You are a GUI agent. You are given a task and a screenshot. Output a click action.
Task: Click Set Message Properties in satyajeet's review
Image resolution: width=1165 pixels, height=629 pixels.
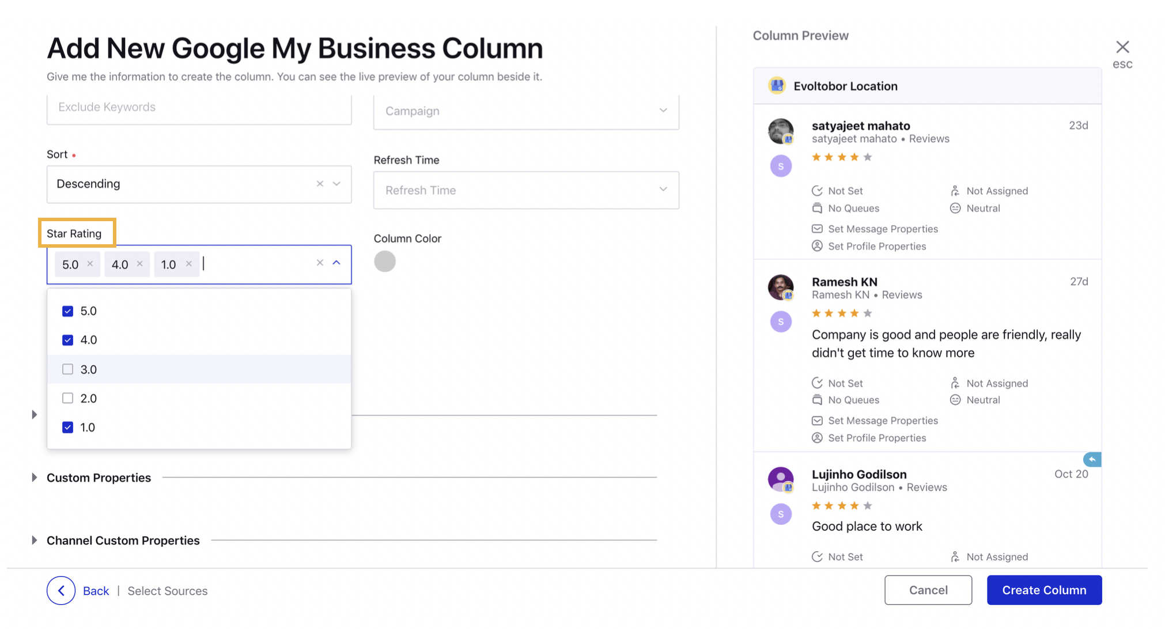883,229
